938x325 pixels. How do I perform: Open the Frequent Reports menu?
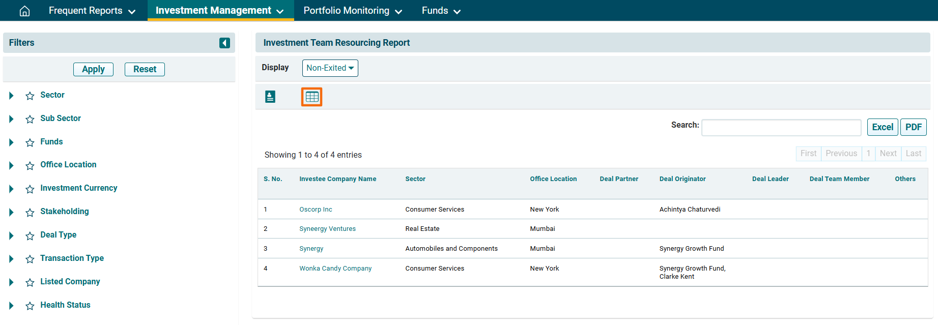click(x=92, y=11)
